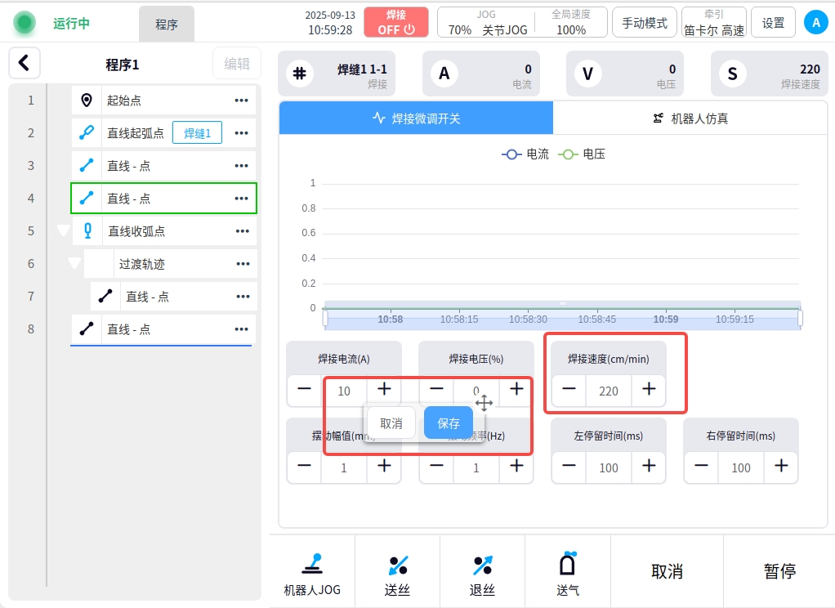Click the 暂停 button
Image resolution: width=835 pixels, height=608 pixels.
[779, 571]
